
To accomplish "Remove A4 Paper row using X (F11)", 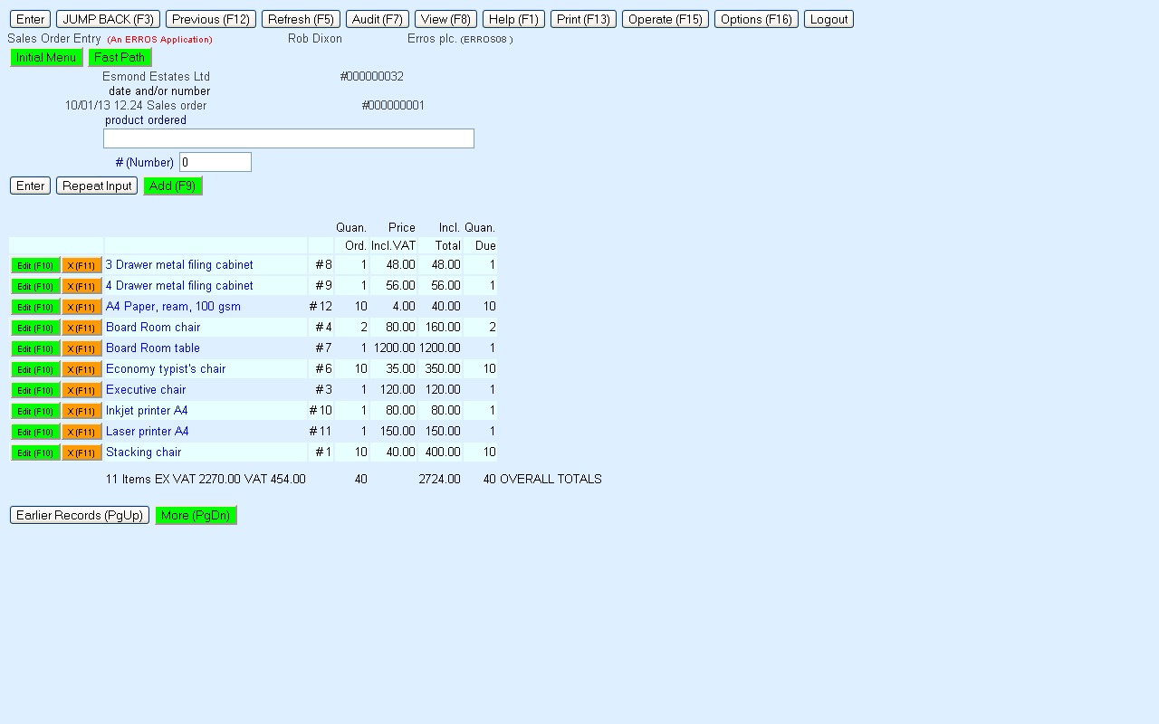I will pyautogui.click(x=81, y=307).
